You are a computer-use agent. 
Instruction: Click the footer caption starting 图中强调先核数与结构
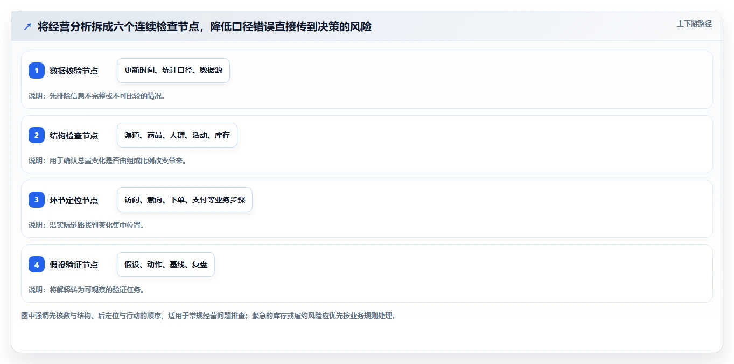point(208,316)
